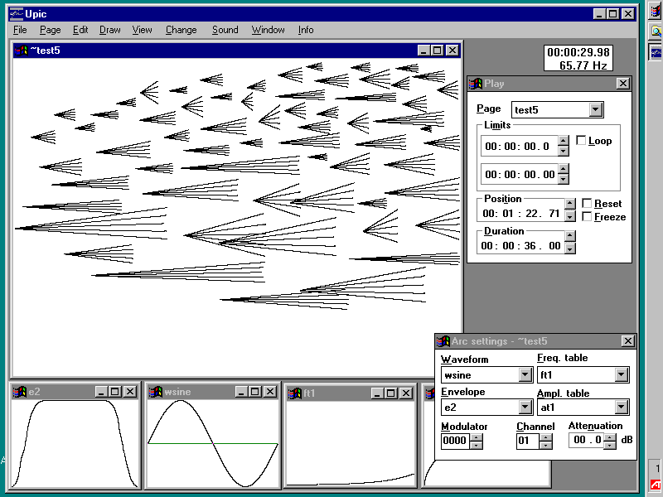Image resolution: width=663 pixels, height=497 pixels.
Task: Open the Sound menu
Action: 225,30
